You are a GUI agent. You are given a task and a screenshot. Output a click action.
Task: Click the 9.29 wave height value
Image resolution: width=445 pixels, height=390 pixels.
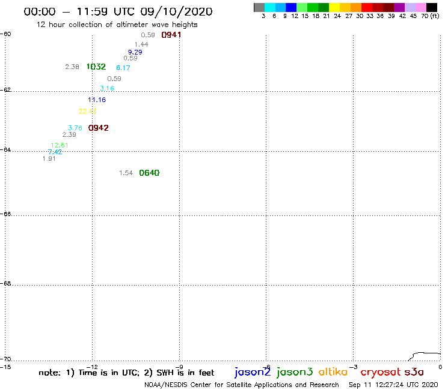[x=135, y=52]
